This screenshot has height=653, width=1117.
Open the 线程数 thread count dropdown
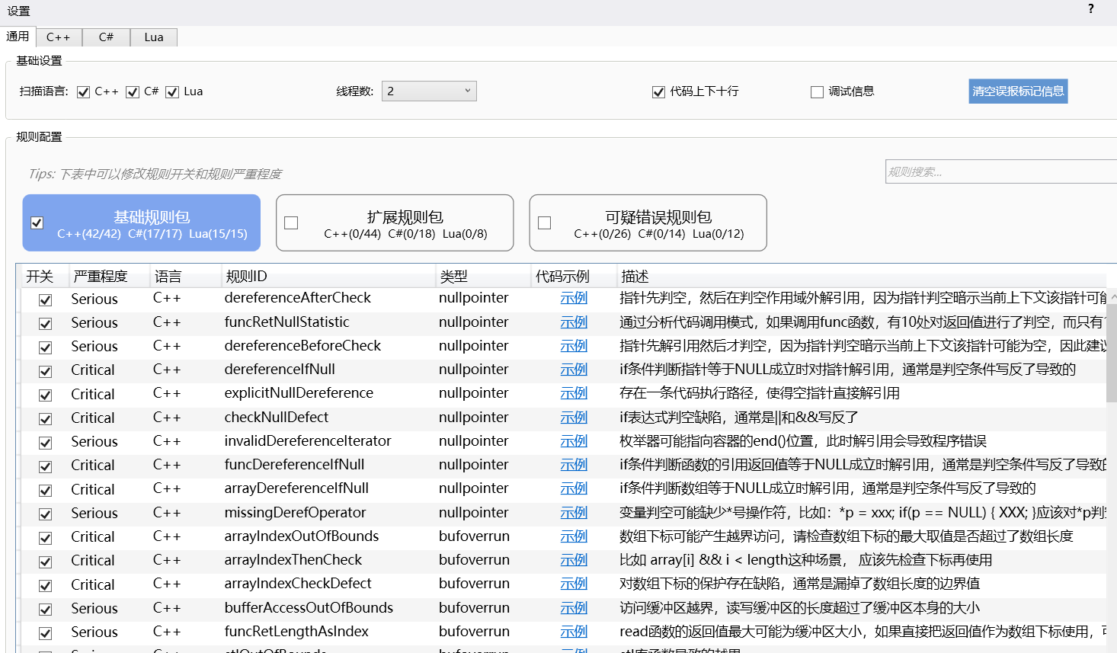pyautogui.click(x=429, y=91)
